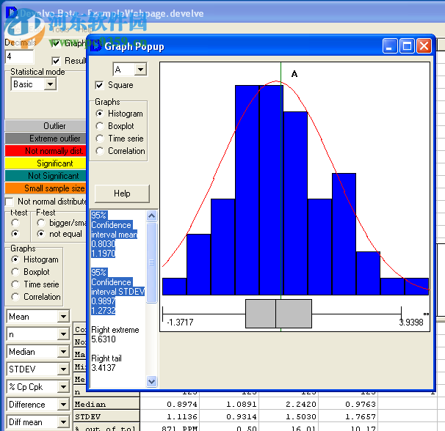Select Correlation radio in Graph Popup

point(100,151)
